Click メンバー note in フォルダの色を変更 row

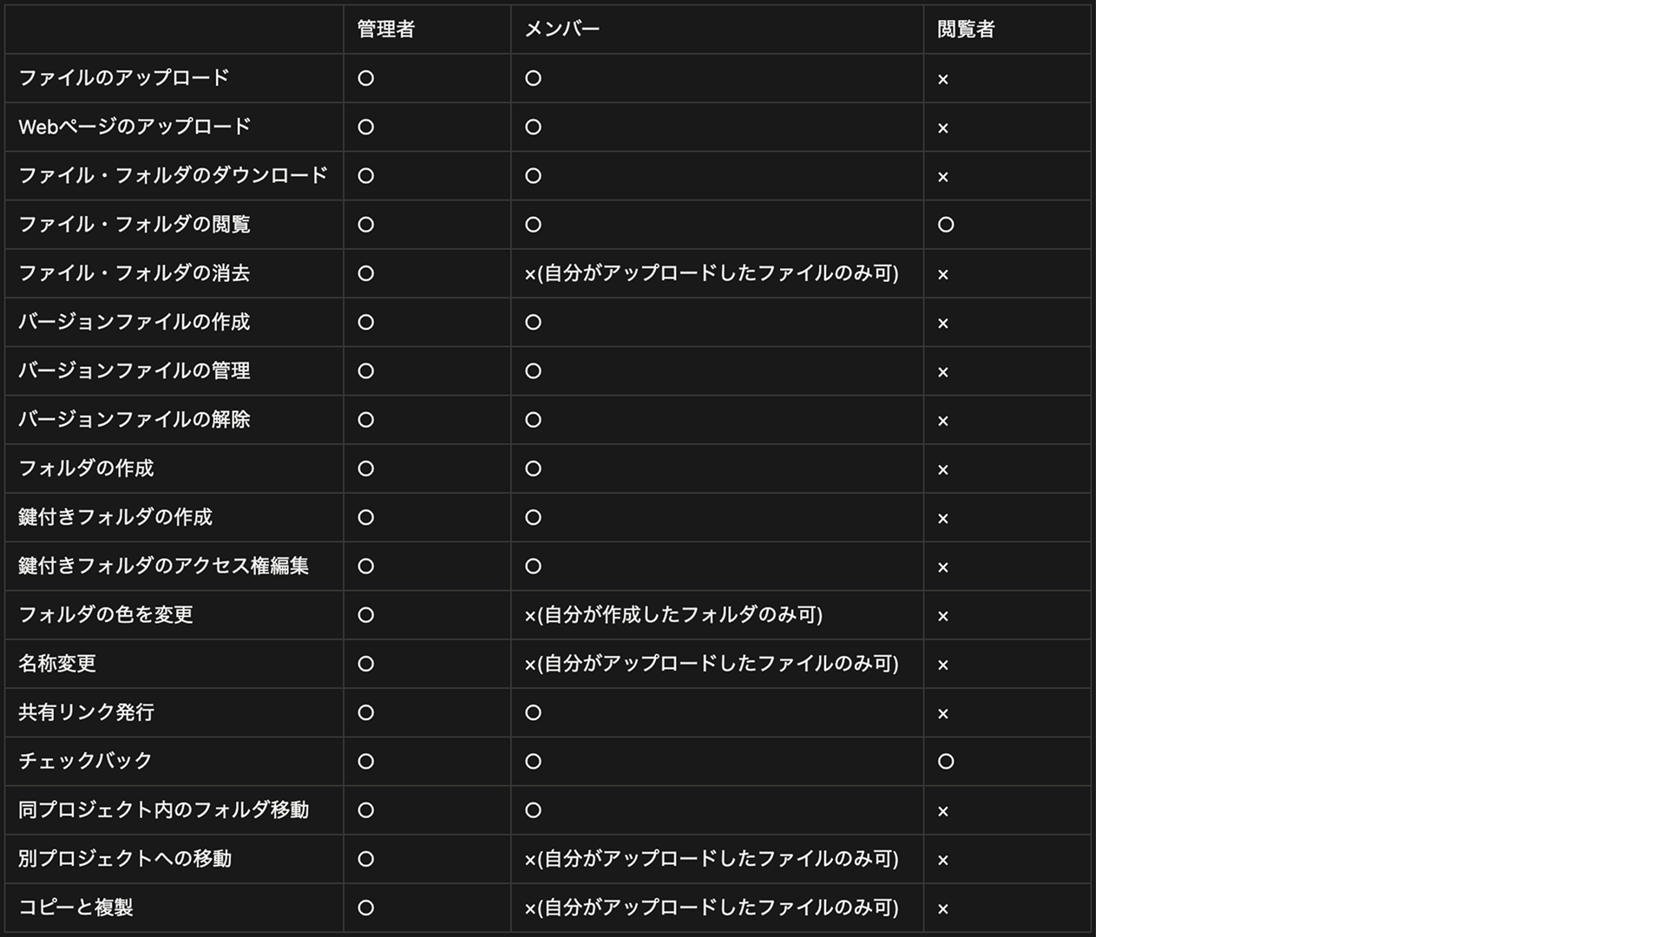(673, 615)
